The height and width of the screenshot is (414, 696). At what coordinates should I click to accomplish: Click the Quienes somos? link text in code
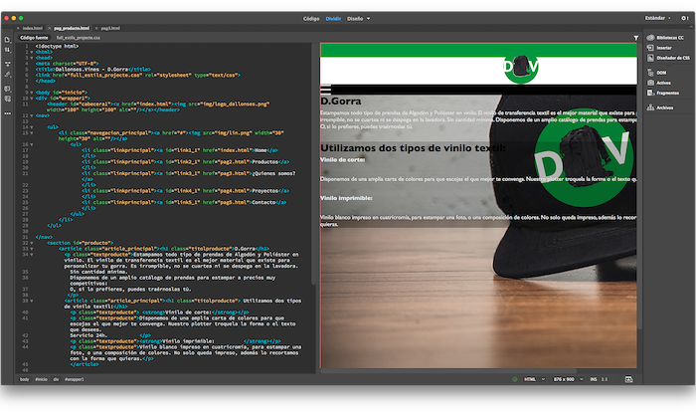pos(274,173)
